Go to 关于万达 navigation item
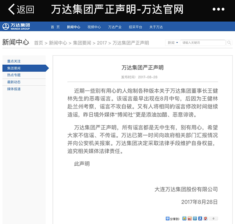Image resolution: width=235 pixels, height=224 pixels. [x=156, y=27]
